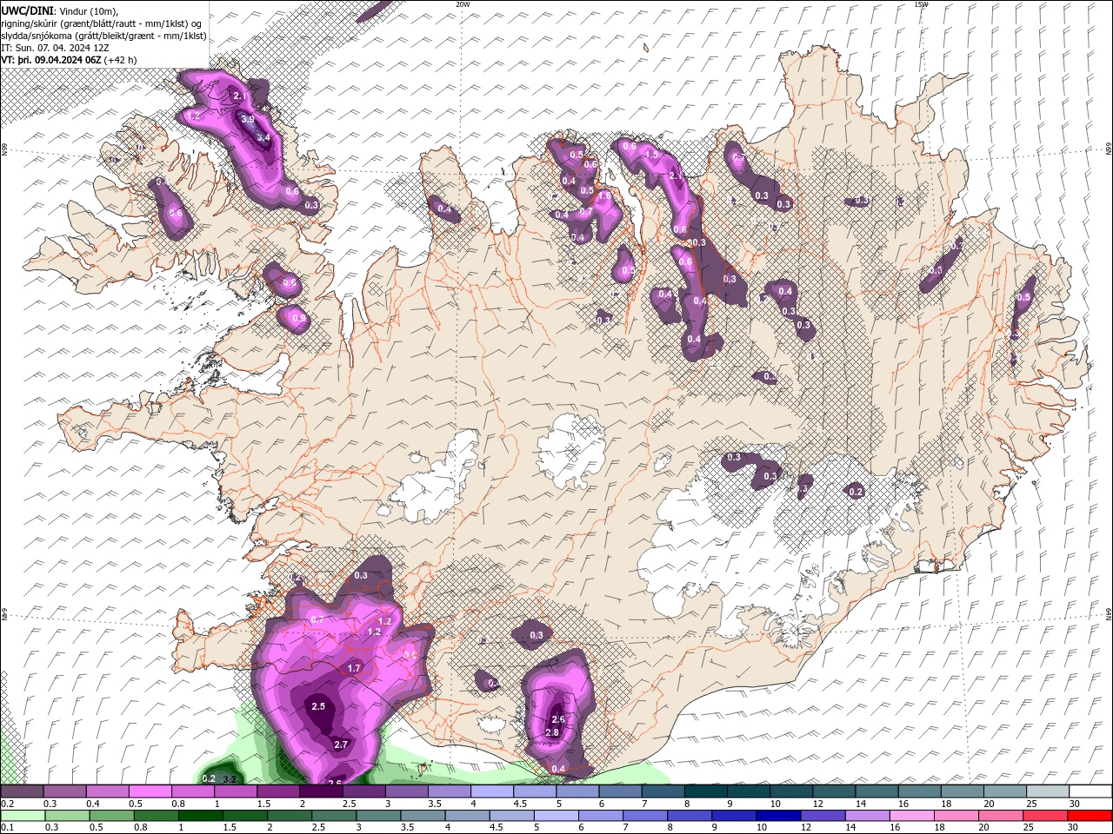Viewport: 1113px width, 834px height.
Task: Select the IT: Sun. 07. 04. 2024 12Z line
Action: 57,48
